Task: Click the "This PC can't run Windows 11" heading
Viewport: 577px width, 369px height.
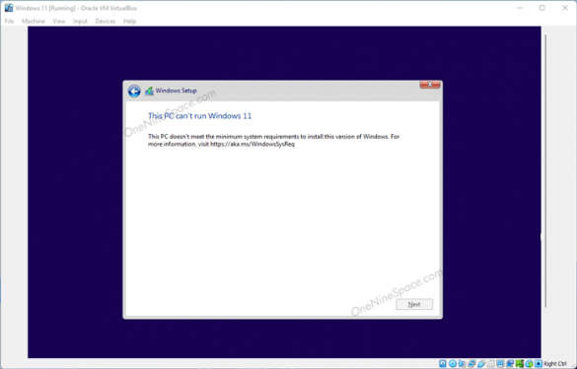Action: [200, 116]
